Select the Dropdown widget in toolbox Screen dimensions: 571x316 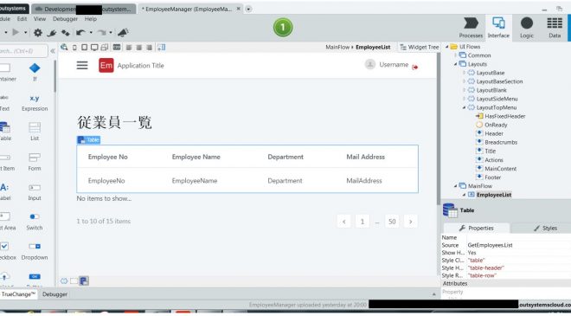coord(35,251)
